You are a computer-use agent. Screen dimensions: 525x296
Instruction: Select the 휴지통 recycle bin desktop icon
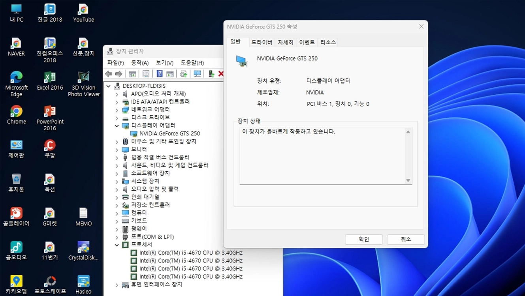click(x=16, y=183)
